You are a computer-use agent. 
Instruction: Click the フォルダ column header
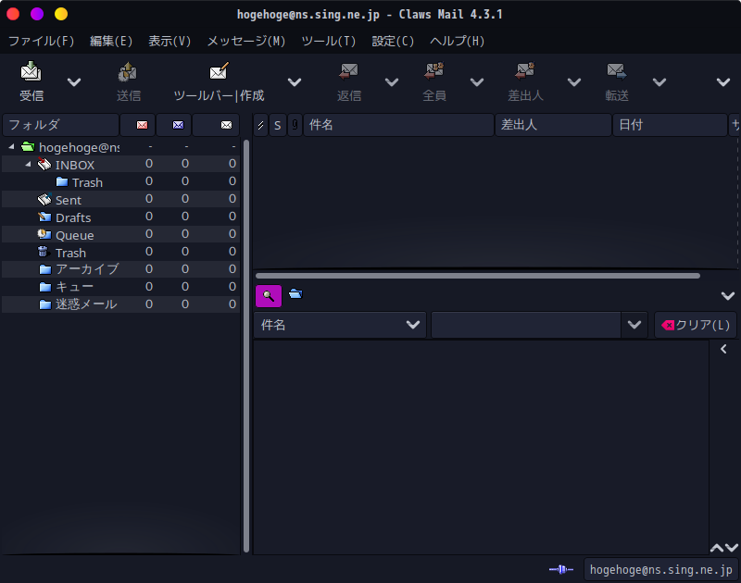pos(60,125)
